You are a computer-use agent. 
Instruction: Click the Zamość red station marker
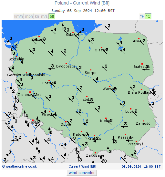pos(143,121)
